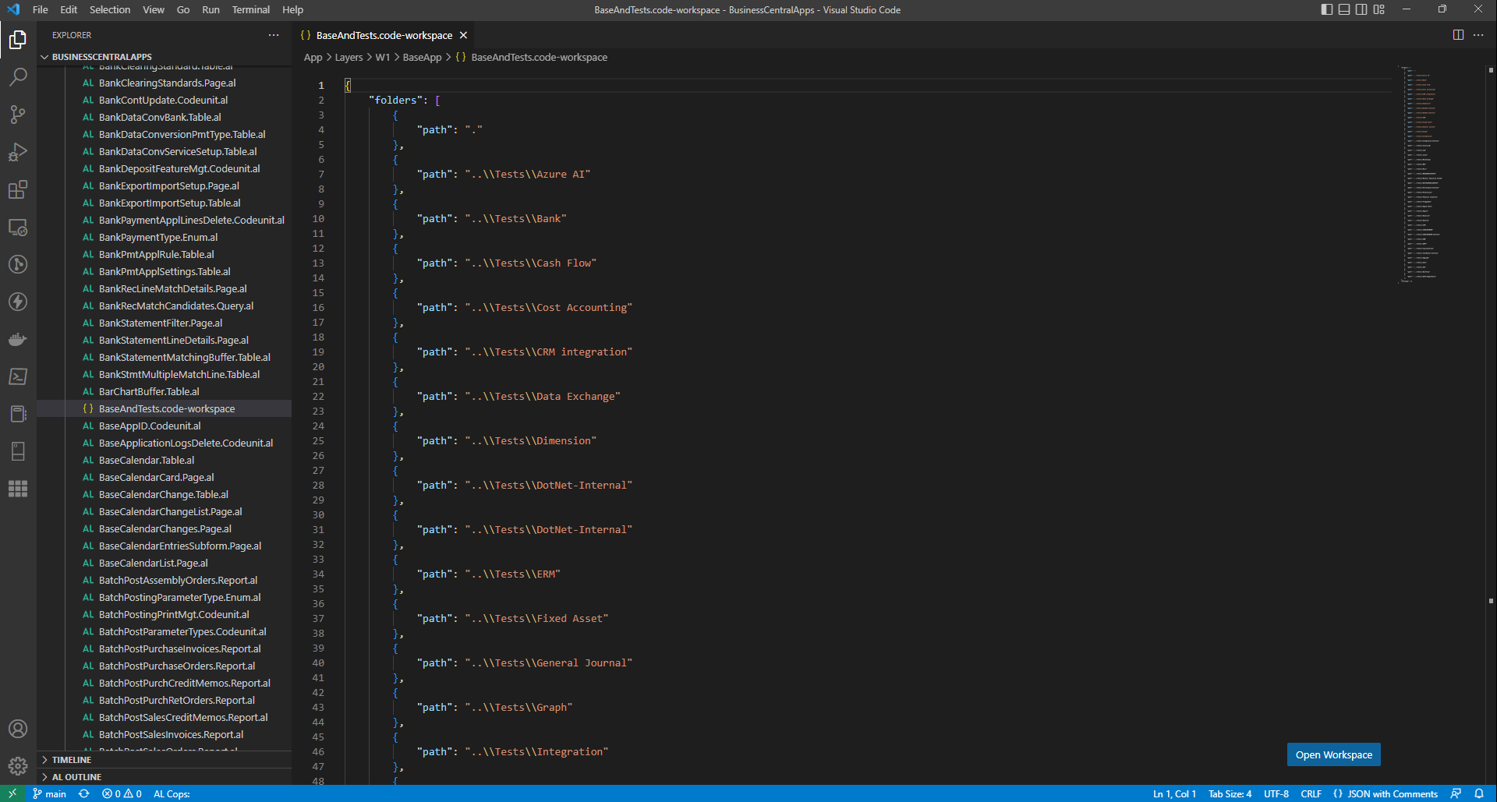This screenshot has height=802, width=1497.
Task: Click the Cost Accounting path text on line 16
Action: 548,308
